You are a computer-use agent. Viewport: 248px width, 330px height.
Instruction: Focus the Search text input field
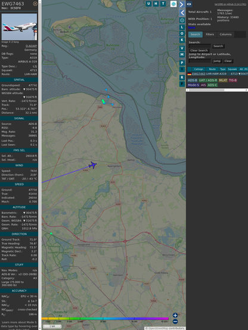pos(200,46)
